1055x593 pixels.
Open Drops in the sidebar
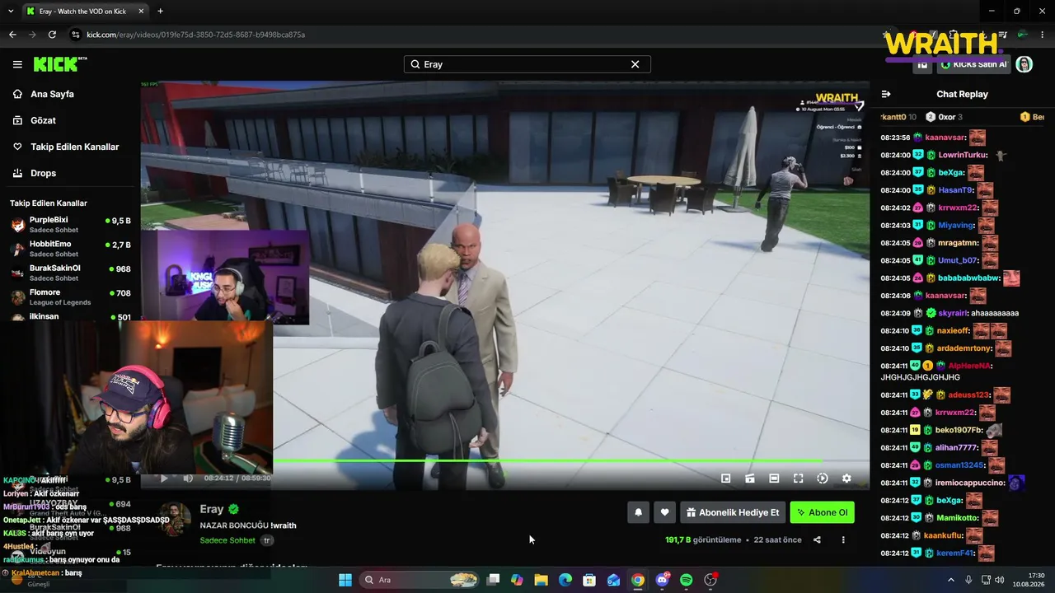[43, 173]
